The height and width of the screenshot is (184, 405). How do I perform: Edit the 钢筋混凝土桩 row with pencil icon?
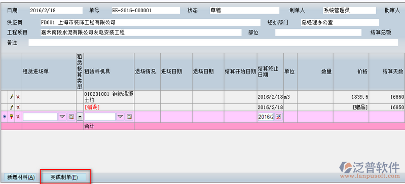(11, 97)
